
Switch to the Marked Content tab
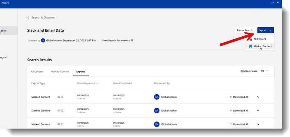(x=60, y=72)
